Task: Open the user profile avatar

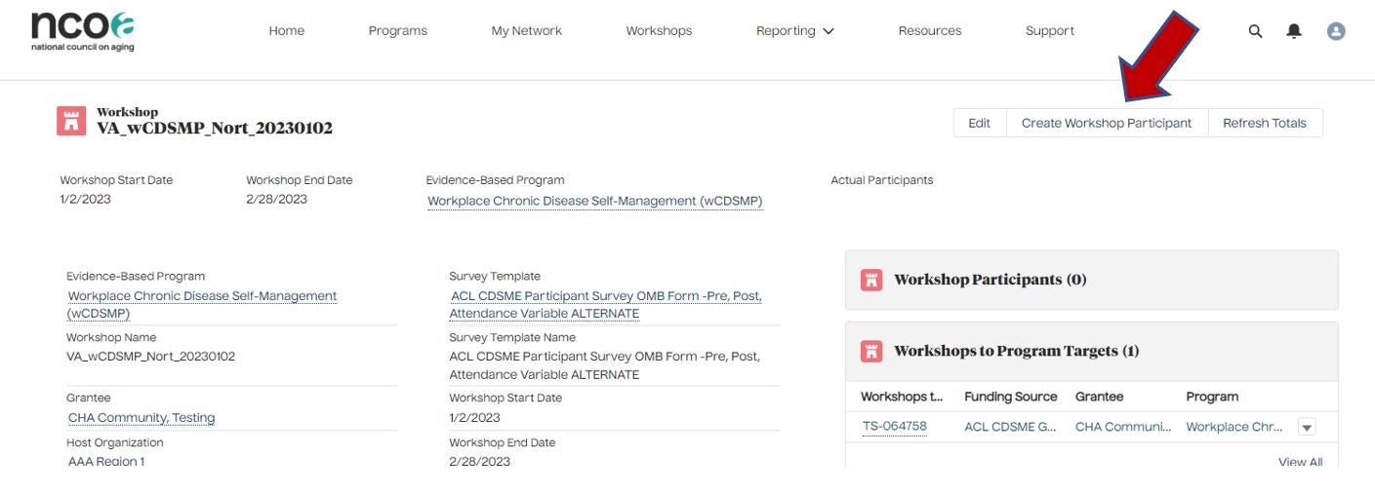Action: coord(1336,31)
